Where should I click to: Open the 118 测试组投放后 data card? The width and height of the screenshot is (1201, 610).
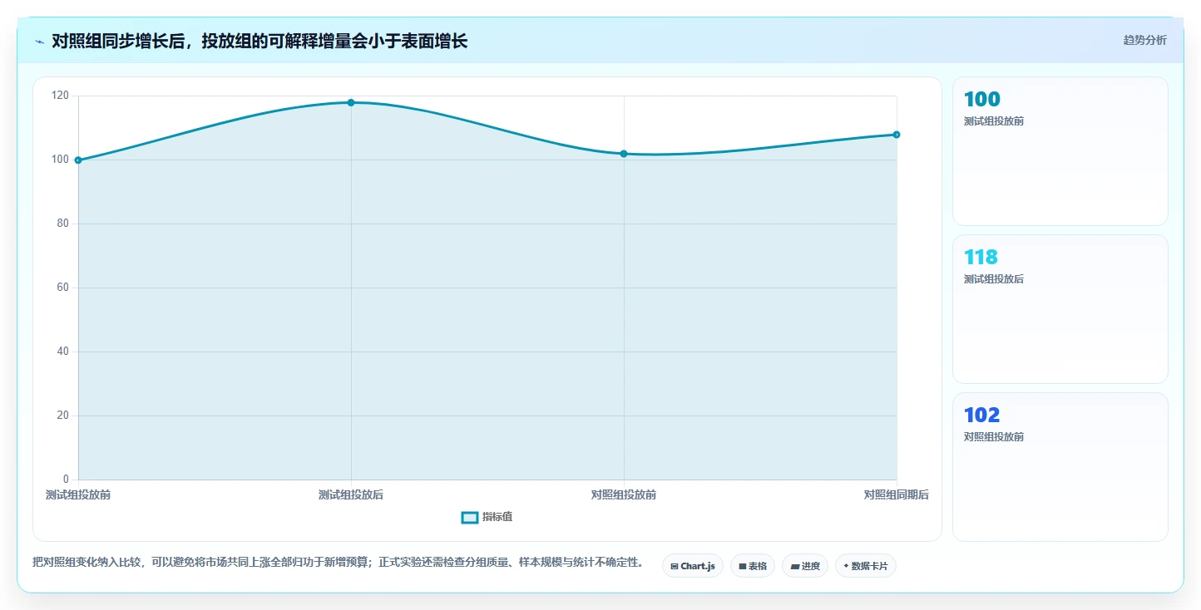tap(1060, 309)
